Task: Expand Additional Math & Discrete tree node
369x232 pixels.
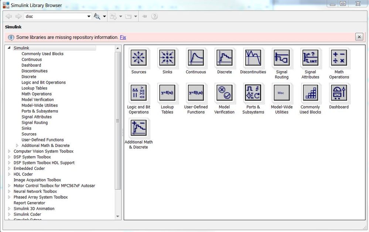Action: pyautogui.click(x=17, y=145)
